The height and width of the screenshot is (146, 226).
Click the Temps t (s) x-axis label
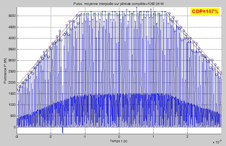(x=119, y=141)
